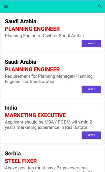105x172 pixels.
Task: Tap the teal top app bar
Action: point(52,6)
